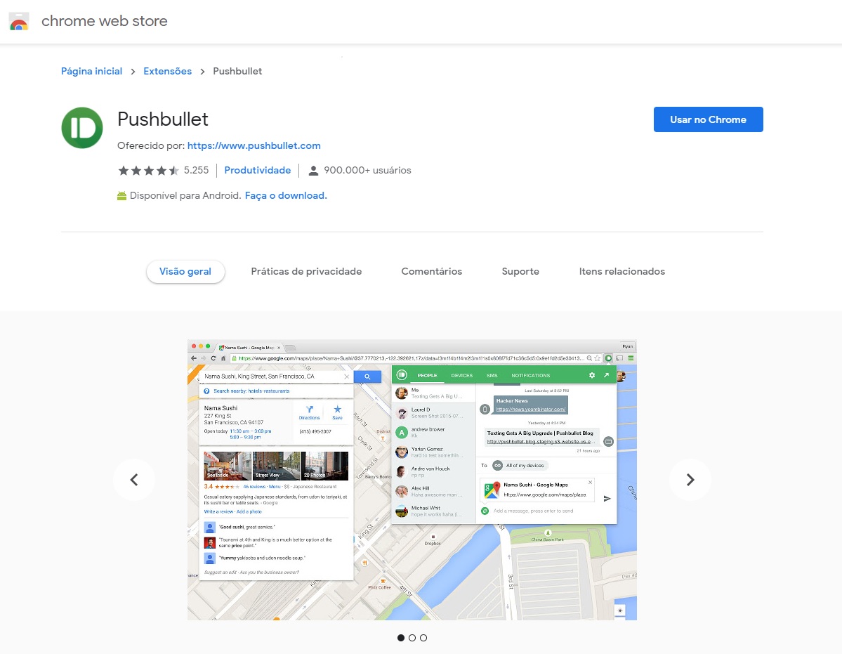Image resolution: width=842 pixels, height=654 pixels.
Task: Select the first carousel dot indicator
Action: point(400,638)
